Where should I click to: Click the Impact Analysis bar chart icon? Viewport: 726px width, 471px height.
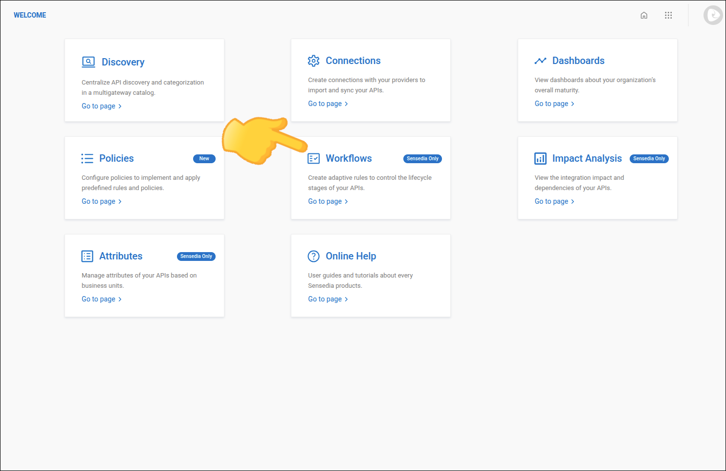(x=540, y=158)
